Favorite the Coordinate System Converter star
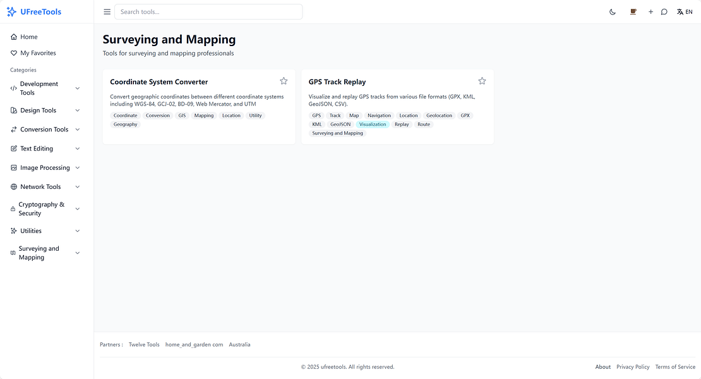The image size is (701, 379). 284,81
